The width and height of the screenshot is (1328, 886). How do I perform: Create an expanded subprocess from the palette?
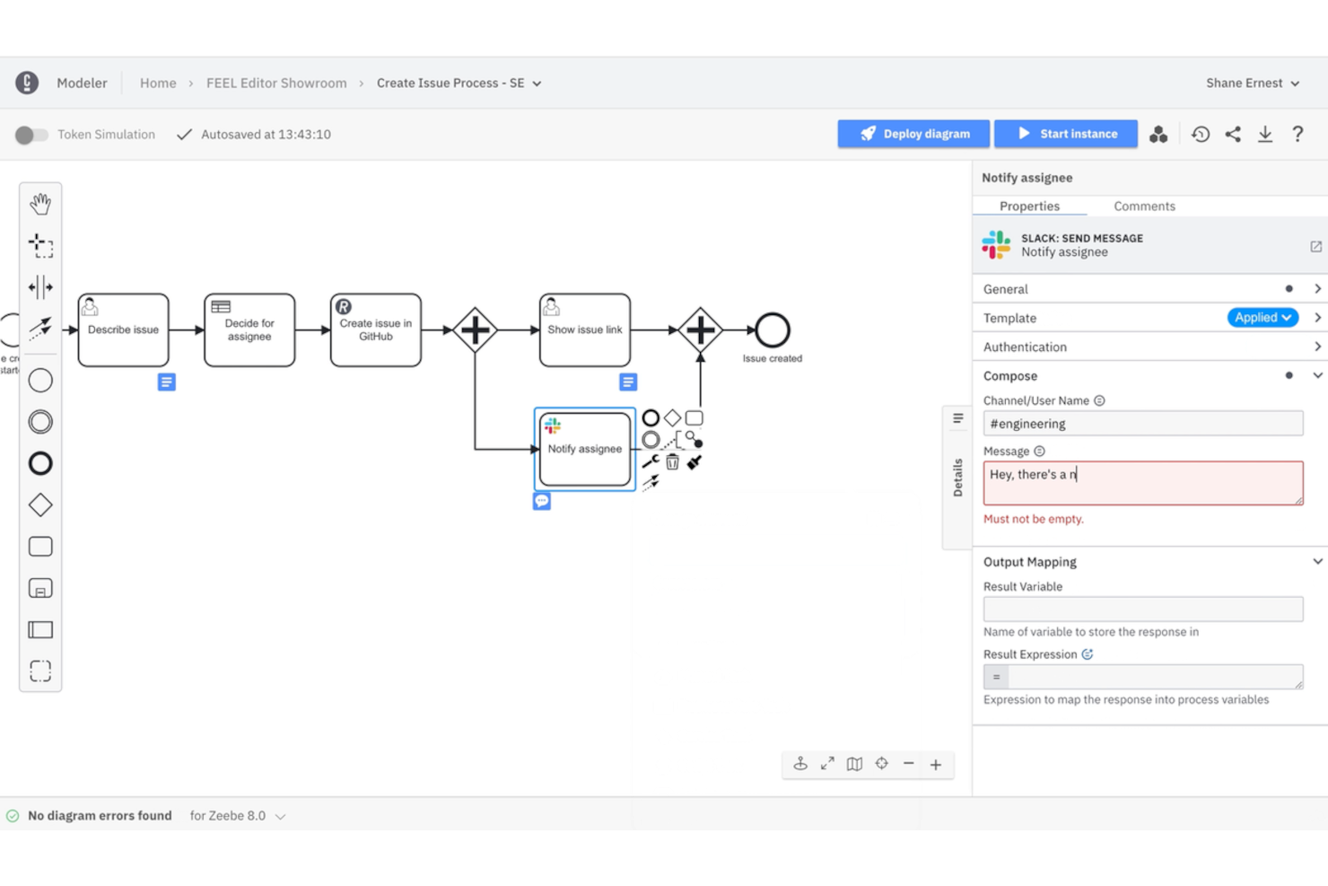(40, 588)
